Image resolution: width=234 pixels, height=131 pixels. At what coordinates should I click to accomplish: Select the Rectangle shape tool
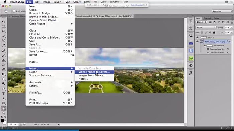coord(3,103)
